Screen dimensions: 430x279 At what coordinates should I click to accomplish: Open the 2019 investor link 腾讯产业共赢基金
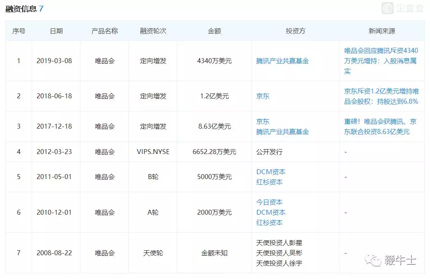(282, 61)
